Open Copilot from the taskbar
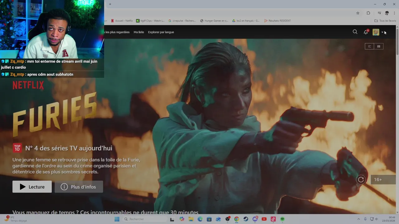The width and height of the screenshot is (399, 224). pyautogui.click(x=182, y=219)
